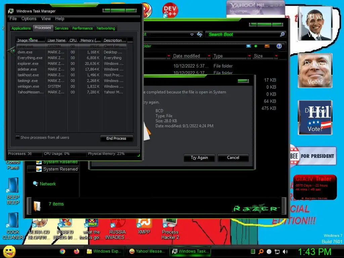Open the Start menu smiley orb
This screenshot has height=258, width=344.
9,251
